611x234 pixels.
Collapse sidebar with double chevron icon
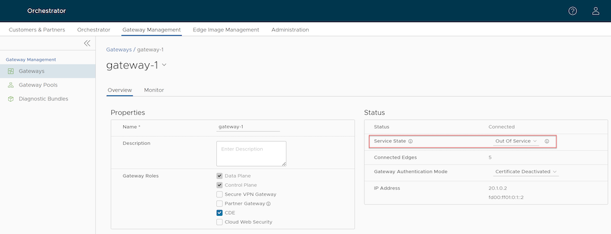87,43
